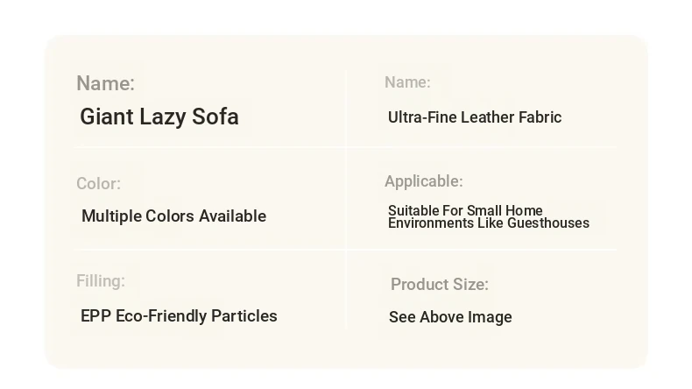Viewport: 692px width, 389px height.
Task: Click the word 'Available' in color value
Action: pos(233,216)
